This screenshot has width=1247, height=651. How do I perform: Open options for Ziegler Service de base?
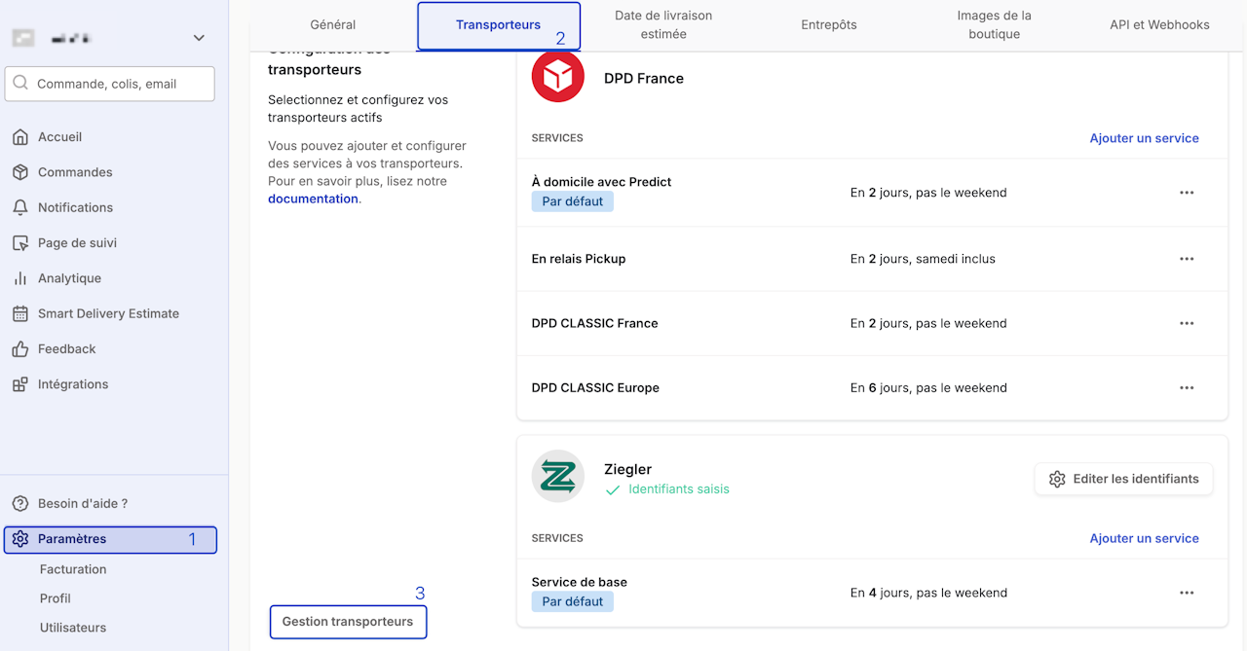(1187, 593)
